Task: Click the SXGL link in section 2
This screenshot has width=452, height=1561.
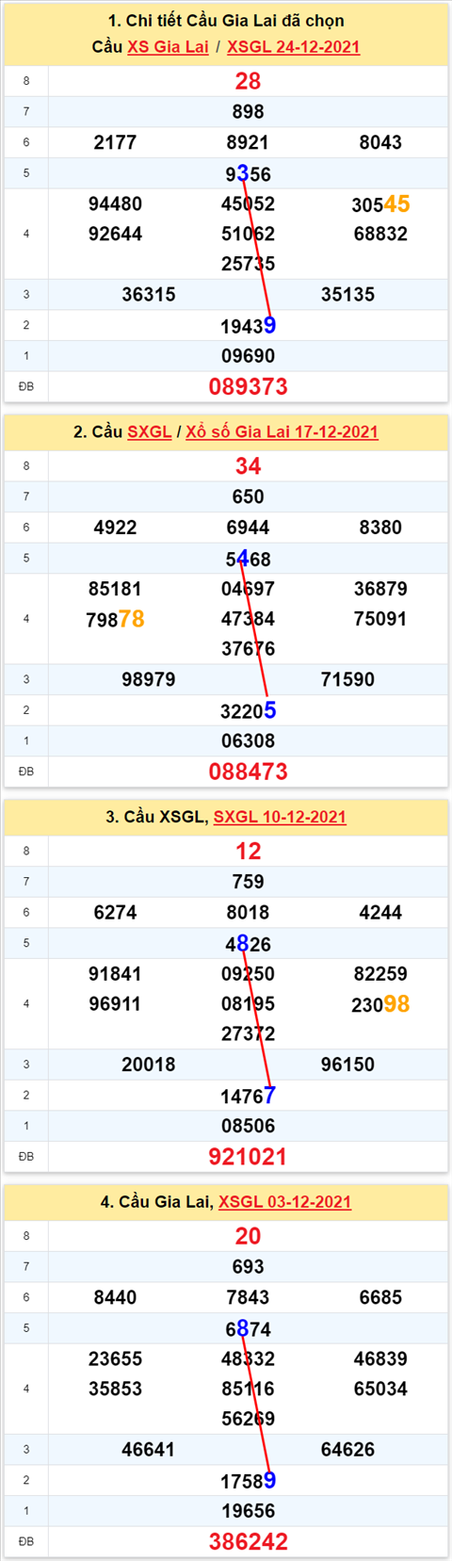Action: click(x=150, y=432)
